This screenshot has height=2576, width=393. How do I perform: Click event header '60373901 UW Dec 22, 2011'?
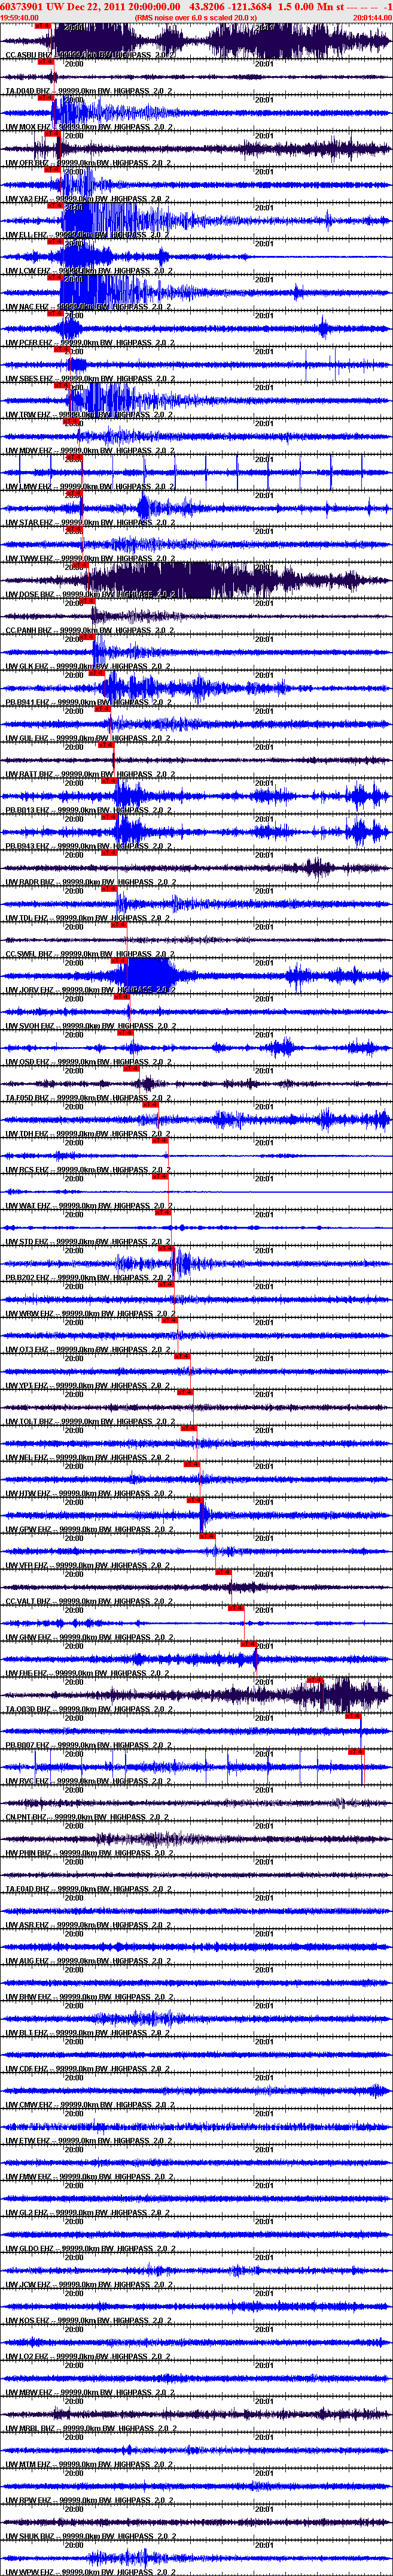63,6
